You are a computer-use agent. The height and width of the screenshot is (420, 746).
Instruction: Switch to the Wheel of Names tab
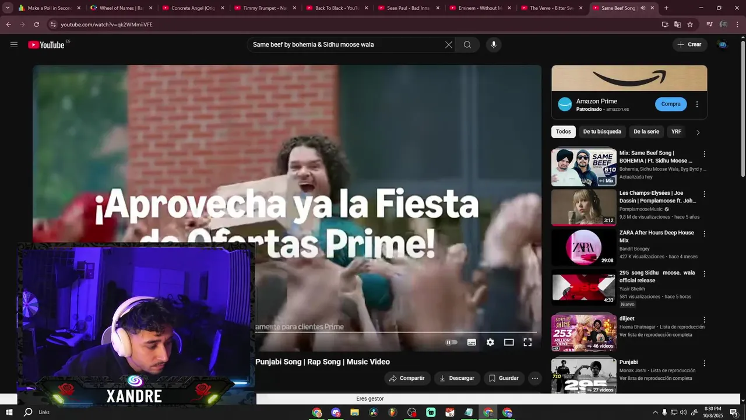pos(121,8)
